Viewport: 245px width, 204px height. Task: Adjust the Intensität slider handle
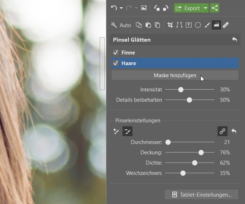click(181, 90)
